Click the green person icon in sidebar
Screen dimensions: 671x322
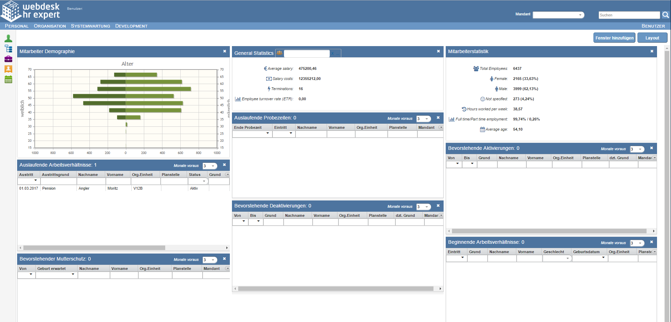[8, 38]
